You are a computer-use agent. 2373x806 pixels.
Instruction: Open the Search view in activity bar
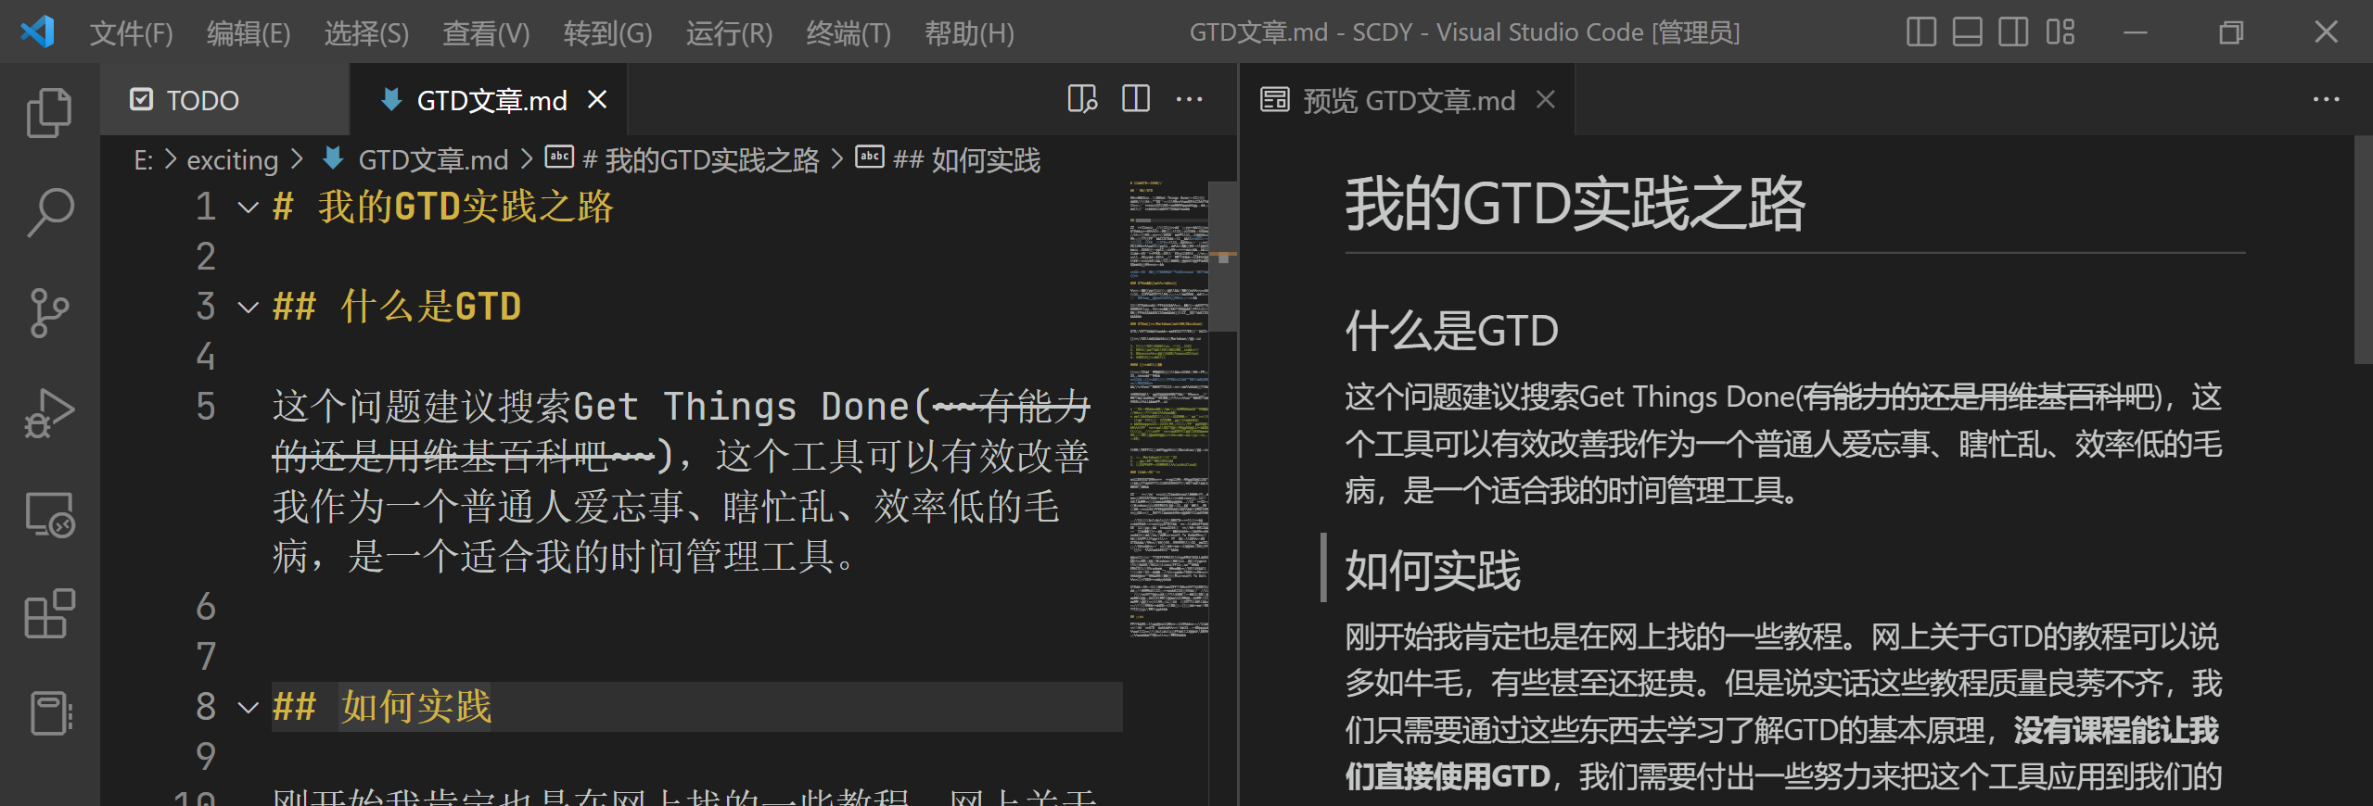pos(49,212)
